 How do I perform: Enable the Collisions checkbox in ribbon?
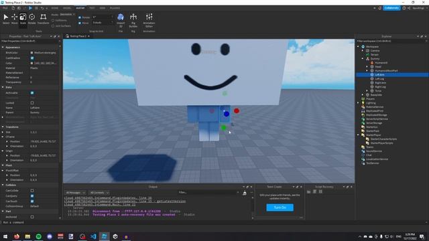click(x=53, y=21)
